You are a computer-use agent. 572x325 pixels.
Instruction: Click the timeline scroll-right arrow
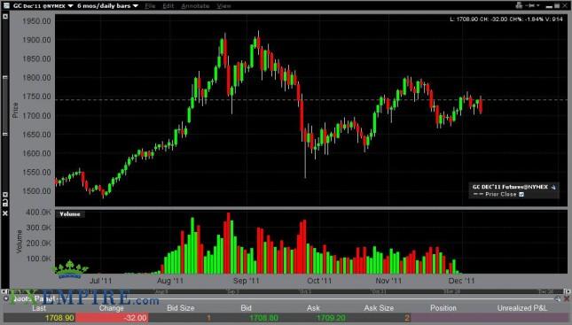[567, 291]
